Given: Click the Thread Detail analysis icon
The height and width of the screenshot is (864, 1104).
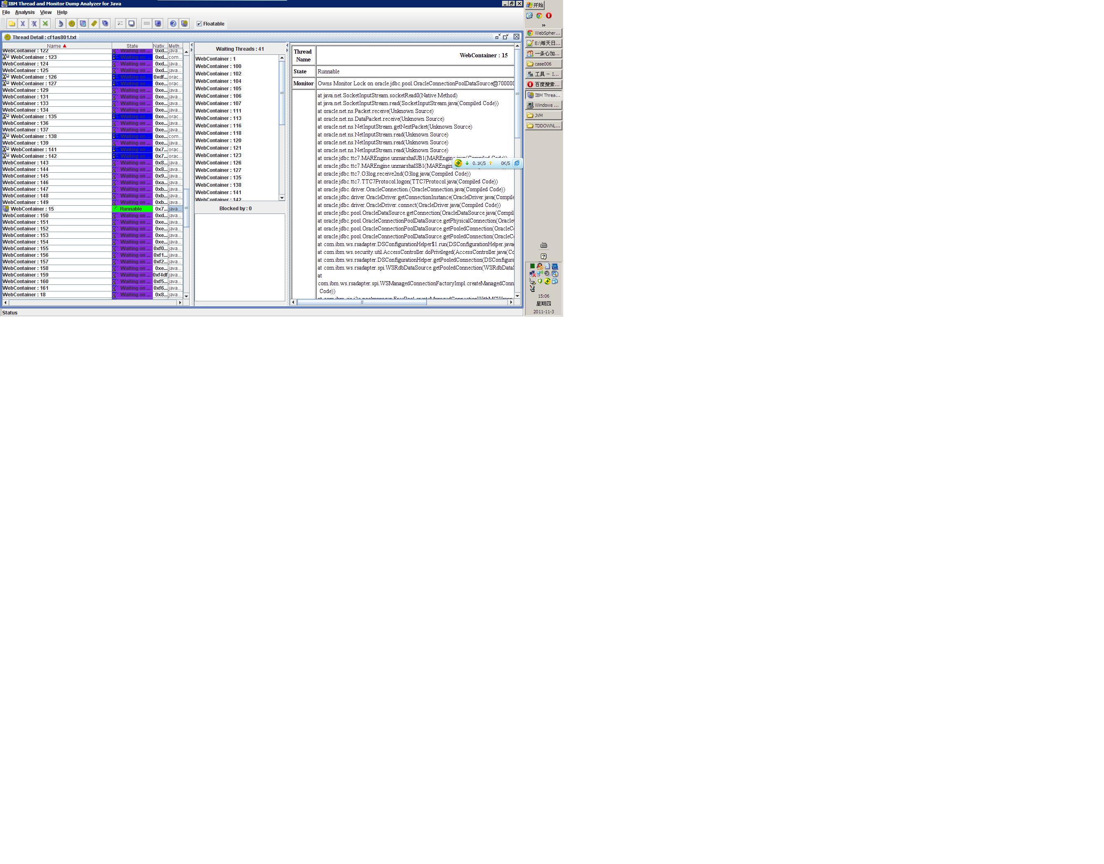Looking at the screenshot, I should (61, 23).
